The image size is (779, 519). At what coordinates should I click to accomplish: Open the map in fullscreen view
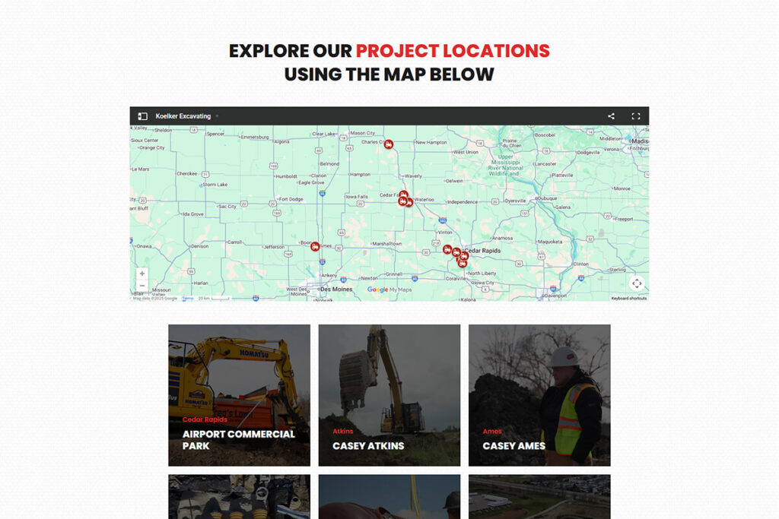(x=636, y=116)
